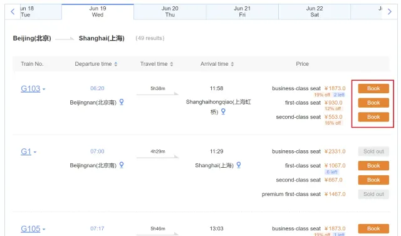Book G103 first-class seat ¥930.0
The width and height of the screenshot is (401, 236).
[x=373, y=103]
